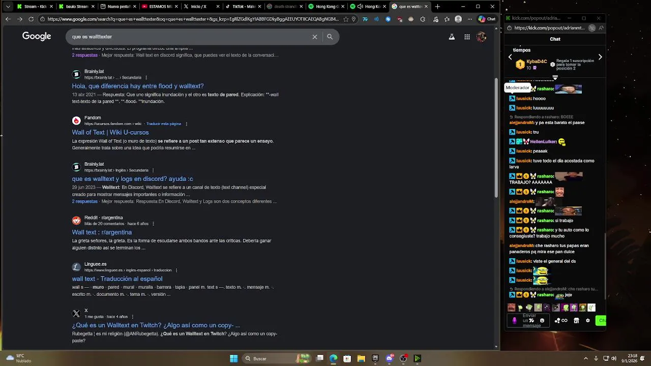651x366 pixels.
Task: Open Wall of Text Wiki U-cursos result
Action: tap(110, 132)
